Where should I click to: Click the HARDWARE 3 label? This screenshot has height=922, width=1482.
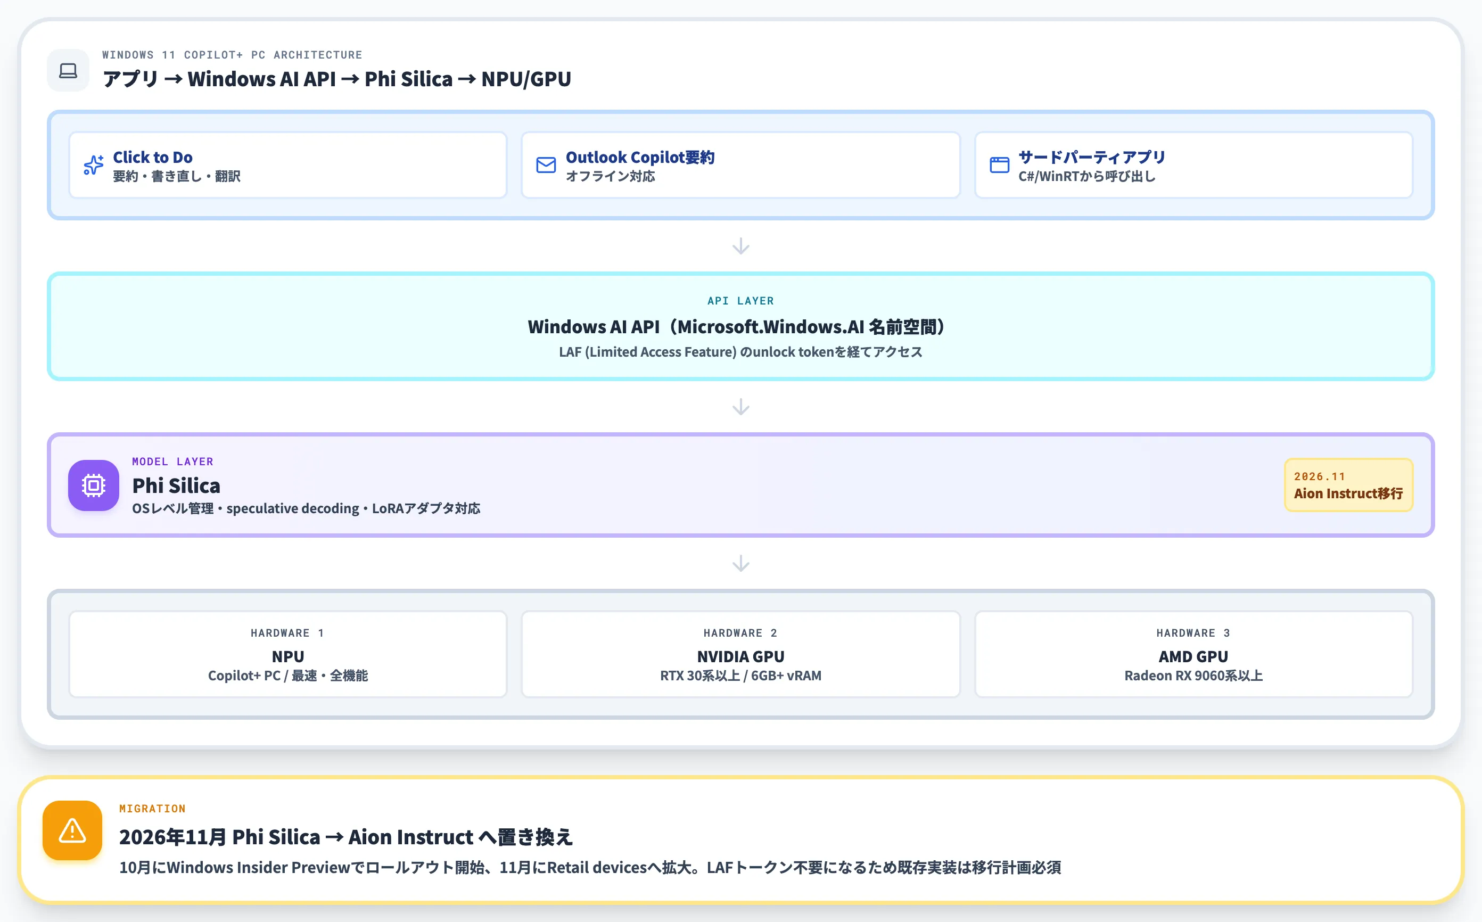coord(1193,633)
